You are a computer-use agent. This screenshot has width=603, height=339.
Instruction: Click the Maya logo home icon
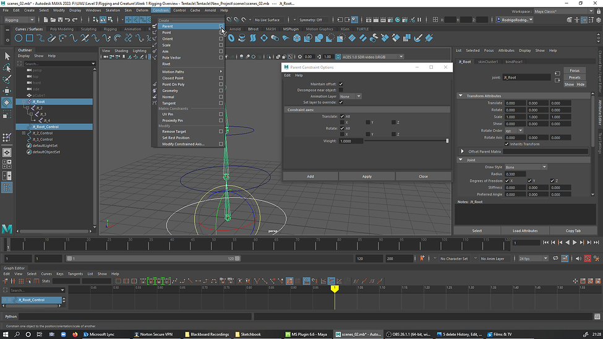pyautogui.click(x=7, y=229)
